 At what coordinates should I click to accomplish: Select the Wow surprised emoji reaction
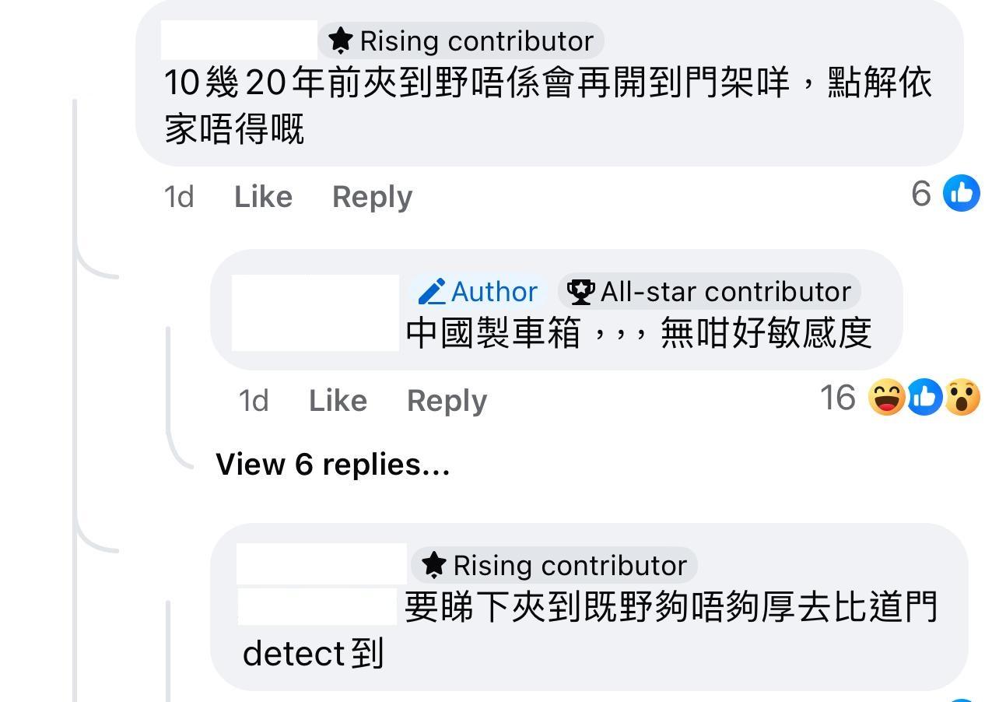962,398
